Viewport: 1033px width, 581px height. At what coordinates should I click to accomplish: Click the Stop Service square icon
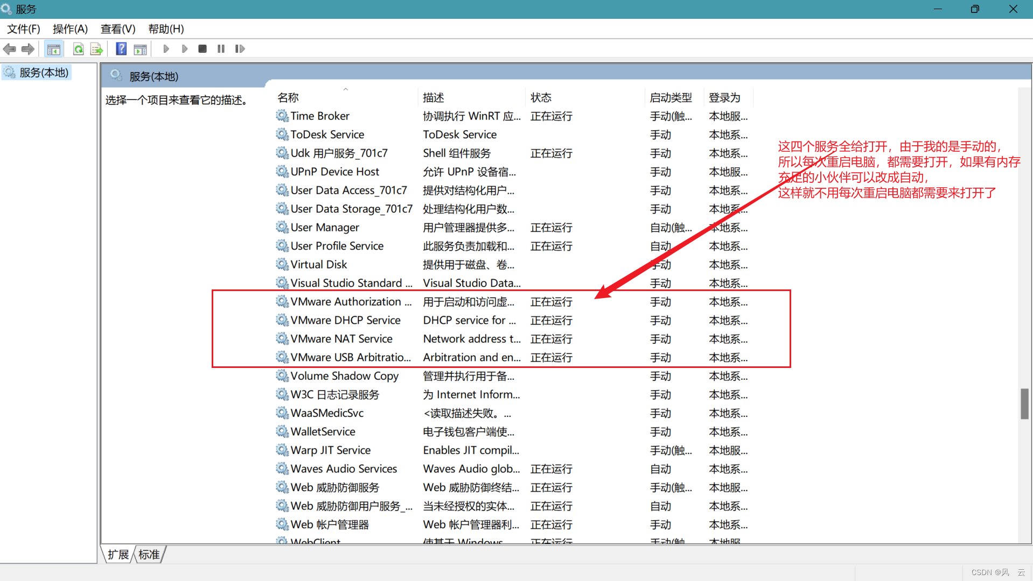203,49
